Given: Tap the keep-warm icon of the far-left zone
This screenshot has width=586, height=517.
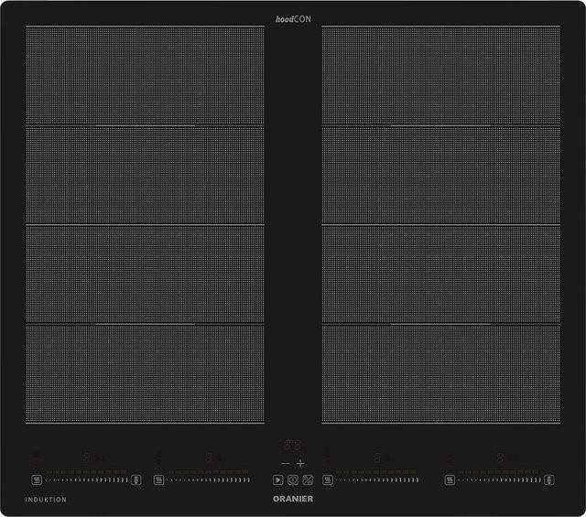Looking at the screenshot, I should coord(37,479).
